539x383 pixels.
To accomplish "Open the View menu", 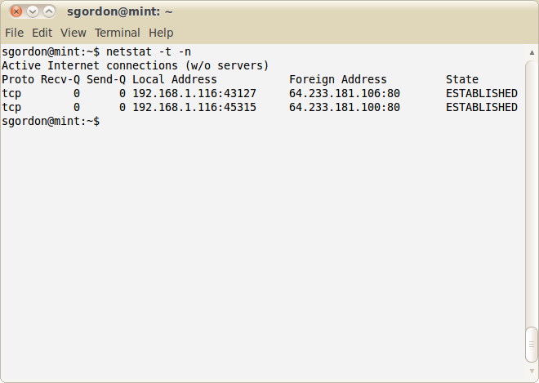I will (73, 33).
